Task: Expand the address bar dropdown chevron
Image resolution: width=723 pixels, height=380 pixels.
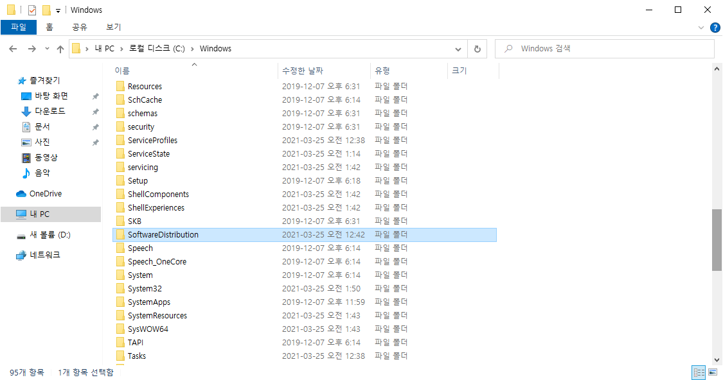Action: (458, 48)
